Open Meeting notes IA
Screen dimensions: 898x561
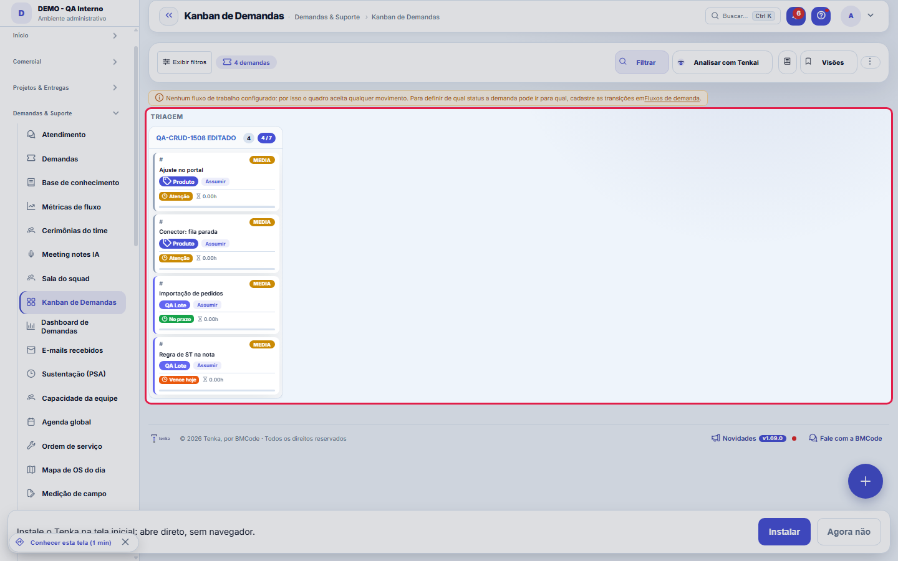[72, 254]
